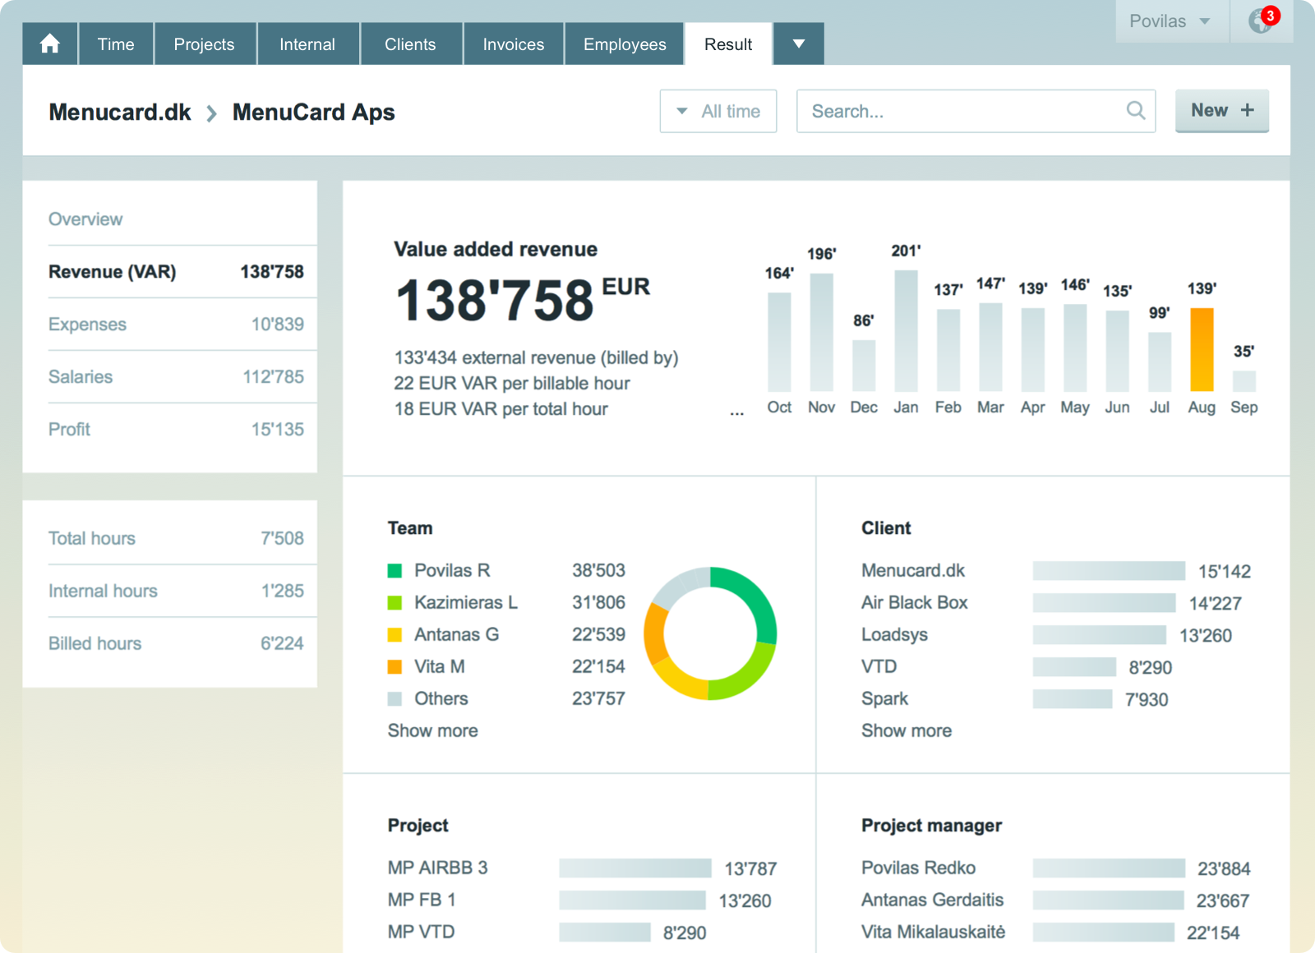1315x953 pixels.
Task: Open the All time period dropdown
Action: coord(718,111)
